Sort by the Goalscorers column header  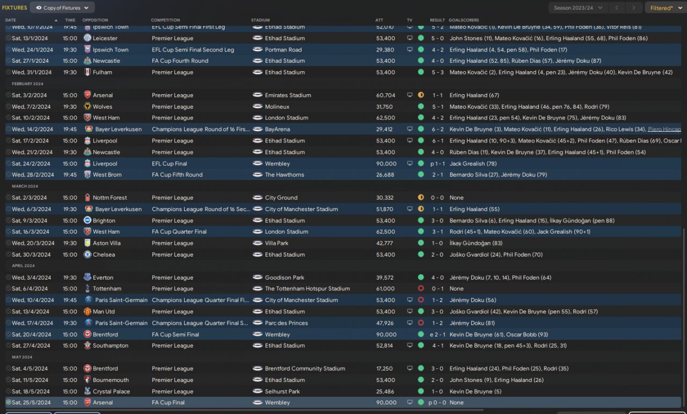[x=464, y=20]
